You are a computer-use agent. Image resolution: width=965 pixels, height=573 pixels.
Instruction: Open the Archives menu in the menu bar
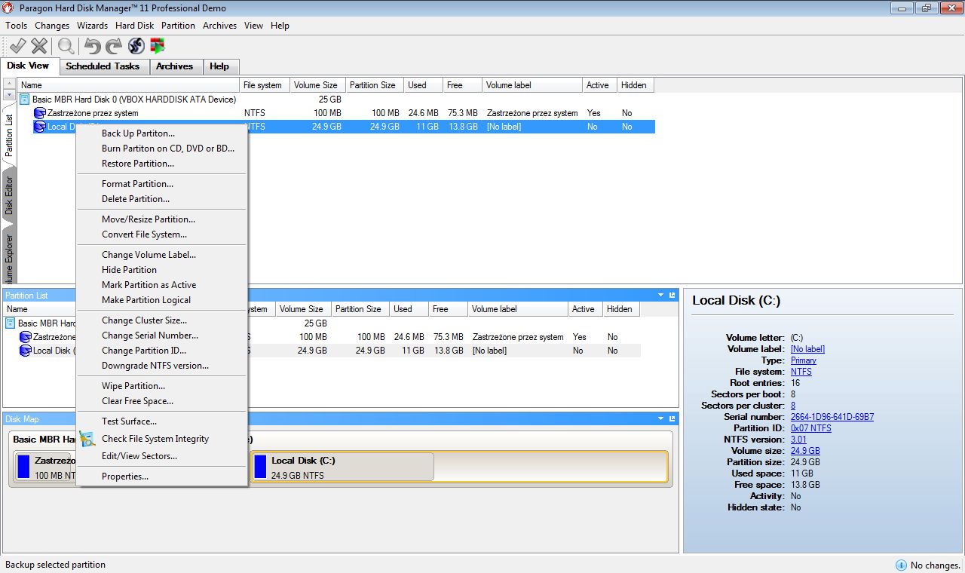(219, 26)
